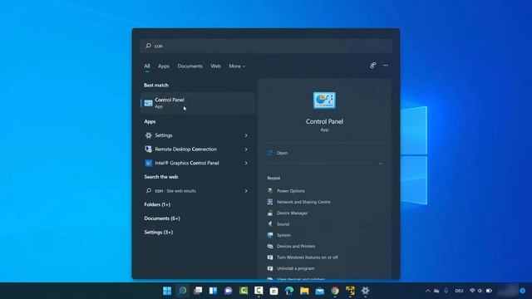The width and height of the screenshot is (532, 299).
Task: Click the Wi-Fi network tray icon
Action: tap(472, 291)
